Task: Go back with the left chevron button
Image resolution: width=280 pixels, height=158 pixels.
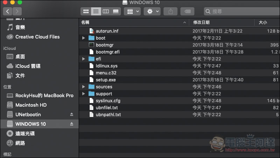Action: tap(7, 12)
